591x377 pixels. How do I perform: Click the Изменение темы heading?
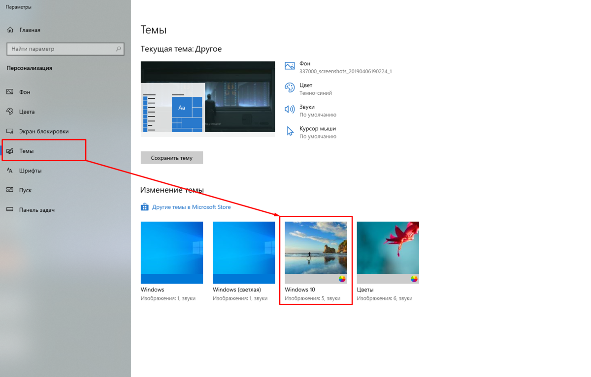(x=172, y=190)
